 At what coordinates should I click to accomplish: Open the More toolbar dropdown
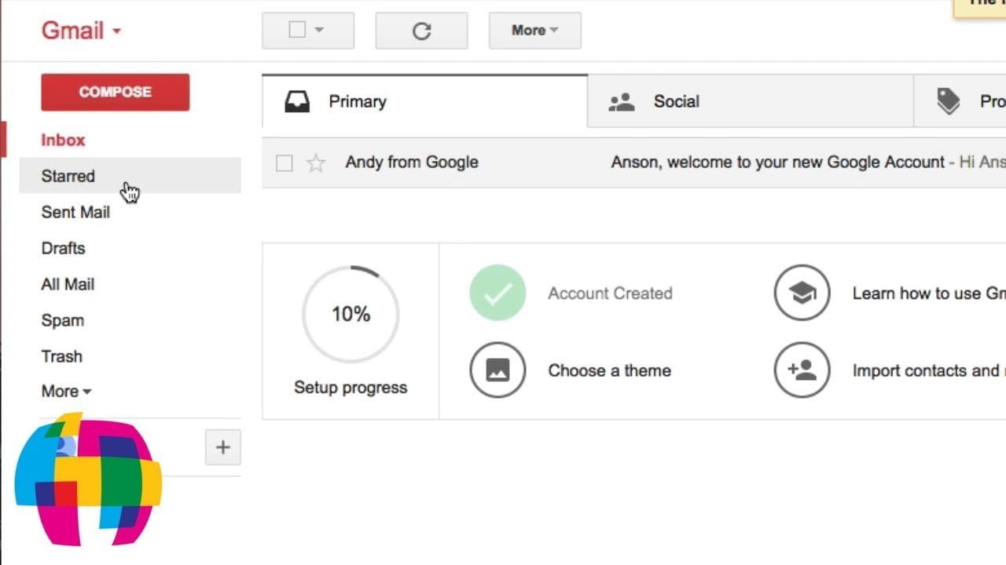coord(535,31)
